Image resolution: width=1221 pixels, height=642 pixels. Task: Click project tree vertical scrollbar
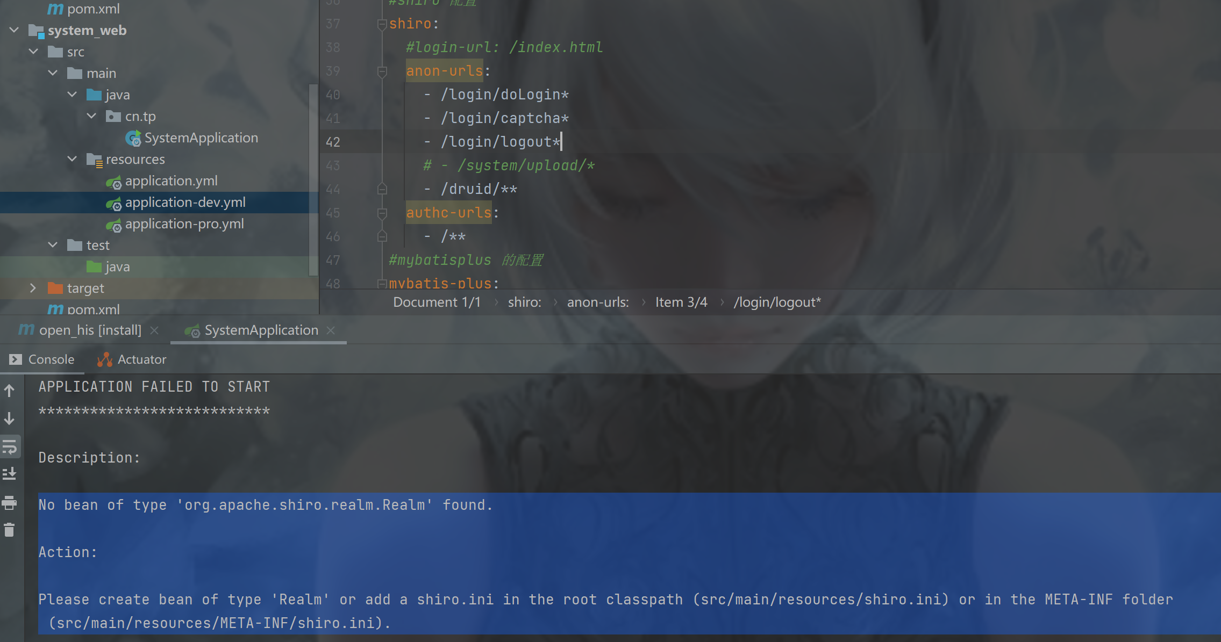coord(313,180)
